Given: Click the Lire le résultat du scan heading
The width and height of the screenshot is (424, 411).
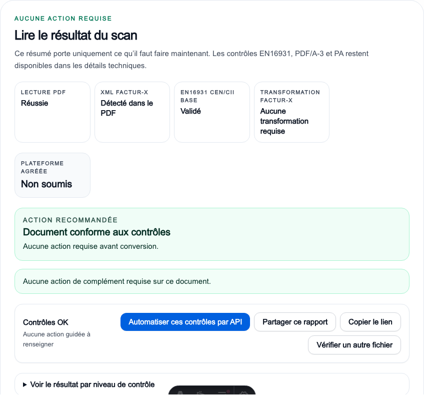Looking at the screenshot, I should pyautogui.click(x=75, y=36).
